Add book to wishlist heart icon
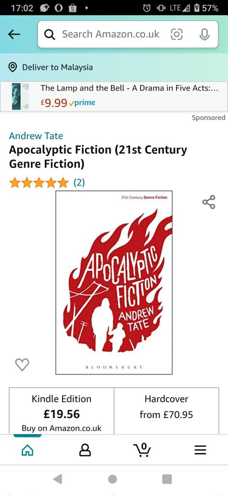This screenshot has height=495, width=228. click(22, 364)
